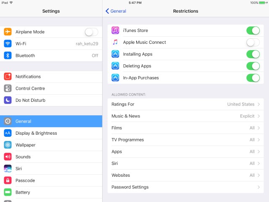Tap the Passcode label in sidebar

tap(25, 181)
